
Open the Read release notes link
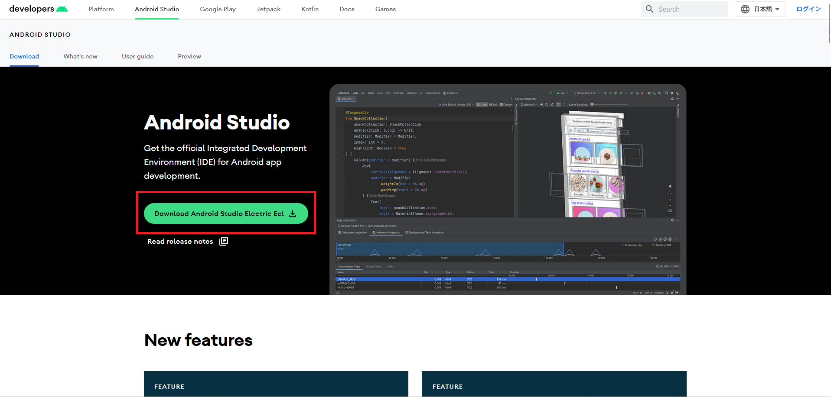pos(187,241)
